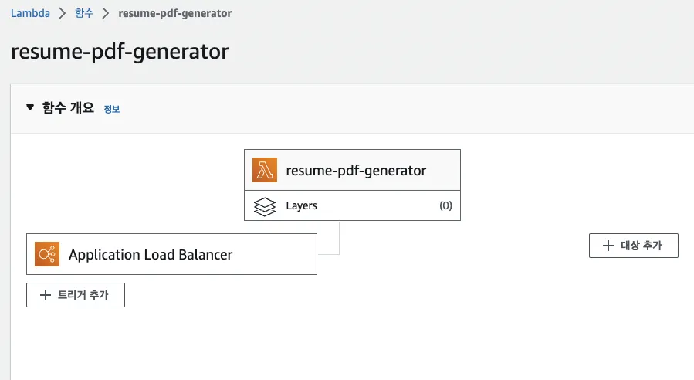Click the Application Load Balancer icon

click(47, 254)
